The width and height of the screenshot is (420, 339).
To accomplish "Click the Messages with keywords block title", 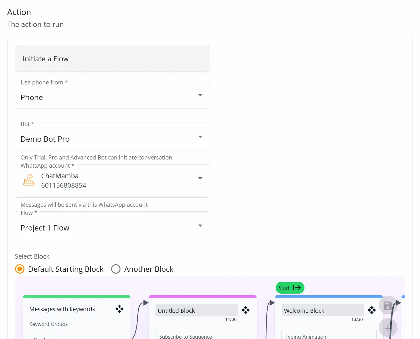I will click(x=62, y=309).
